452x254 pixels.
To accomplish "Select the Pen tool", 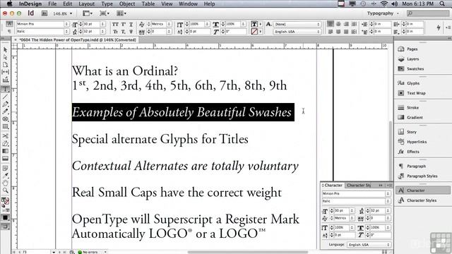I will [5, 104].
